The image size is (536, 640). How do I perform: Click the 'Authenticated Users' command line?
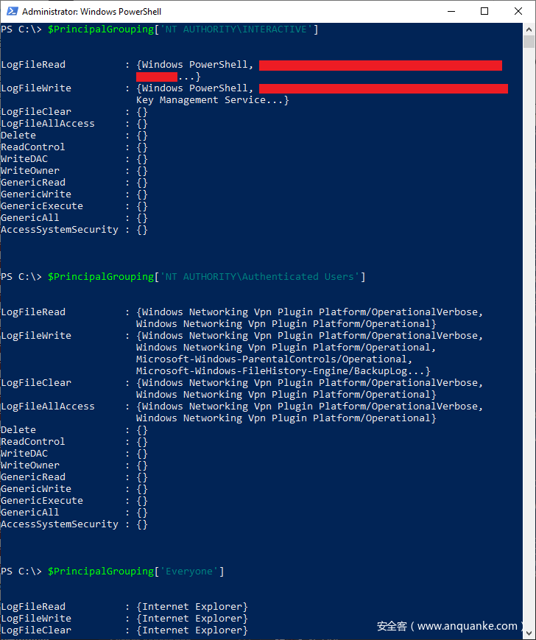coord(206,277)
